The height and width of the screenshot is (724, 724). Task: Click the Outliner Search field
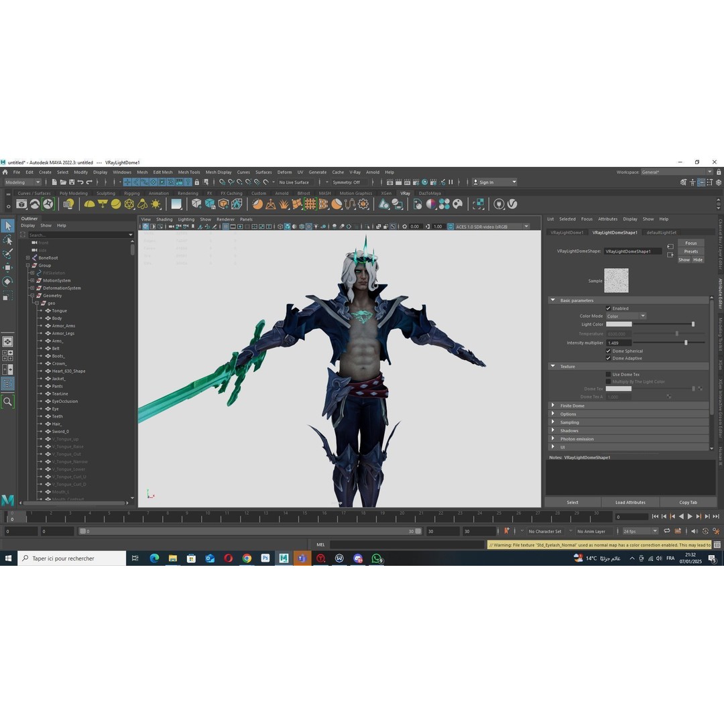click(x=80, y=235)
